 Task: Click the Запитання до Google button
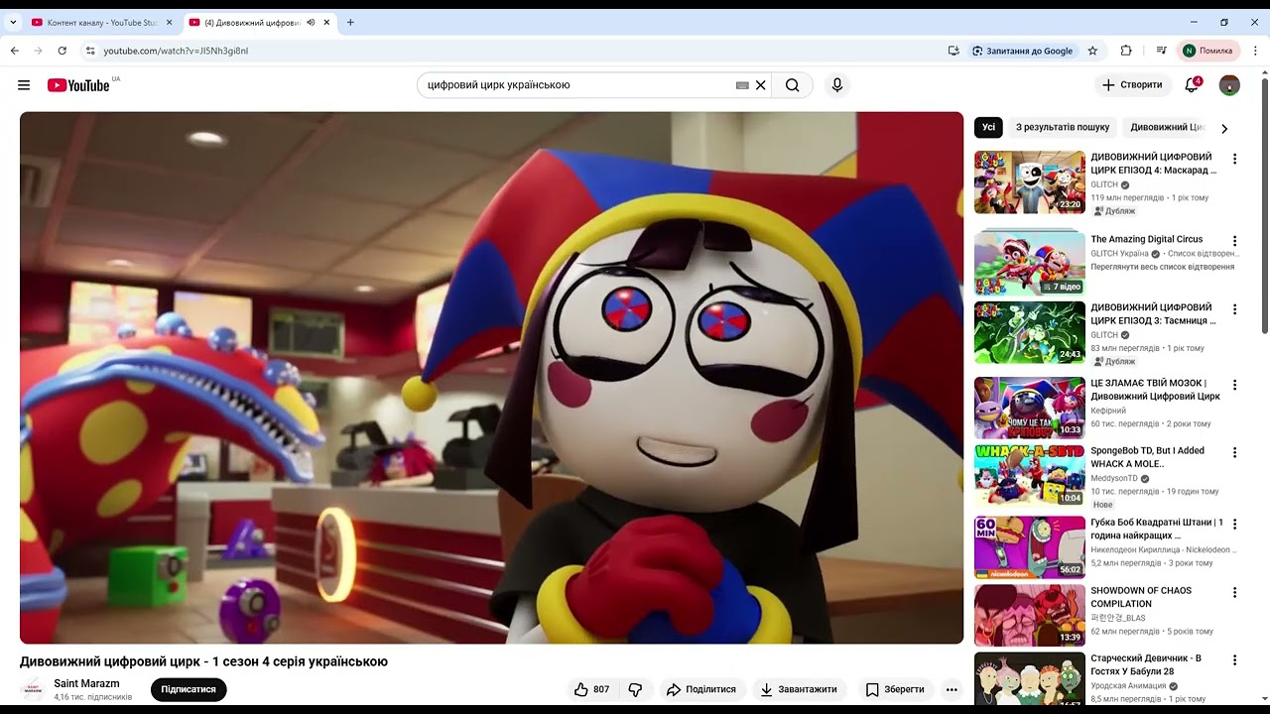pos(1022,51)
